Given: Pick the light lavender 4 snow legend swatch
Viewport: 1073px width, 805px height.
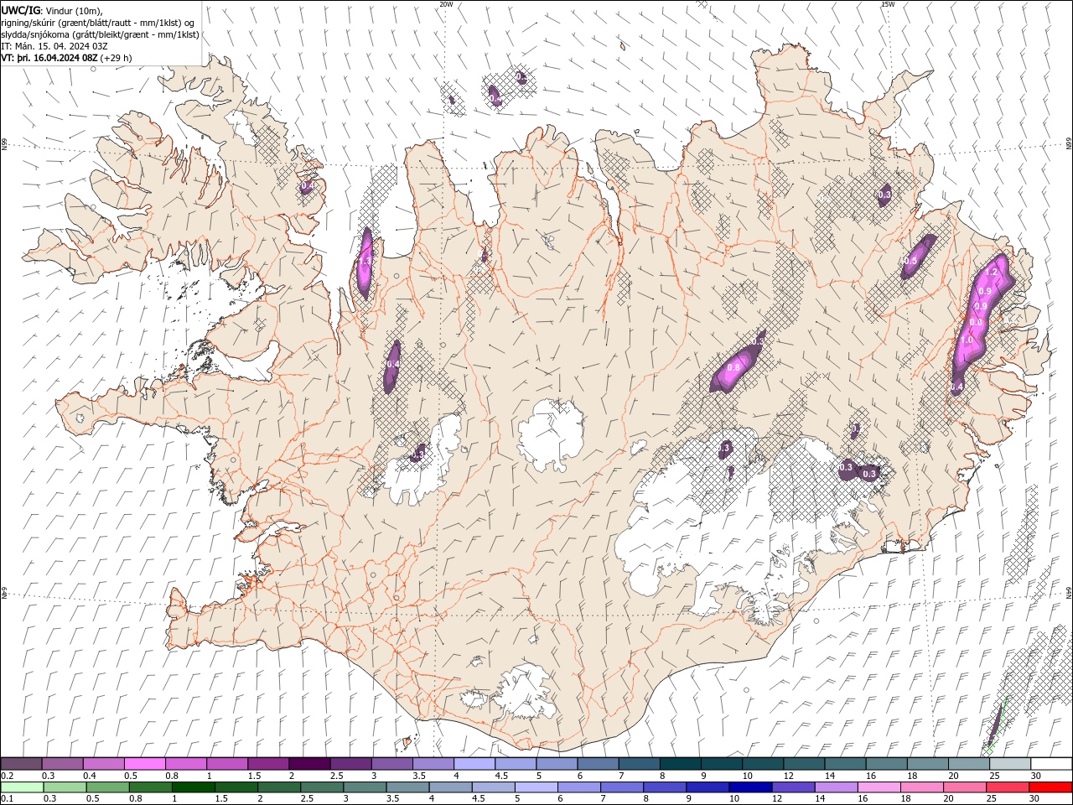Looking at the screenshot, I should click(474, 764).
